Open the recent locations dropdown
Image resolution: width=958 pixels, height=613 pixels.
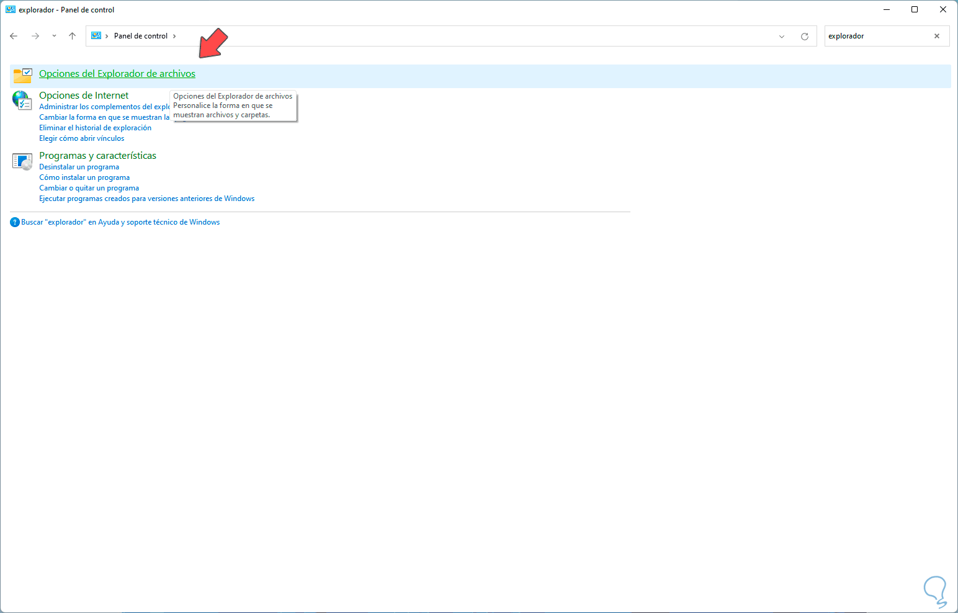54,36
